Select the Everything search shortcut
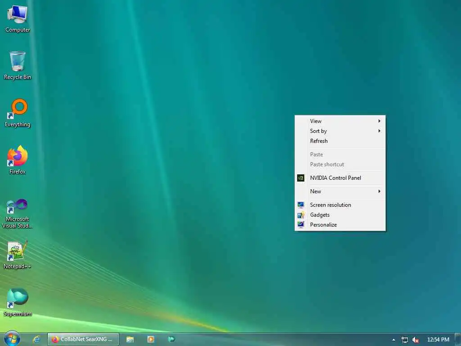The height and width of the screenshot is (346, 461). point(18,113)
